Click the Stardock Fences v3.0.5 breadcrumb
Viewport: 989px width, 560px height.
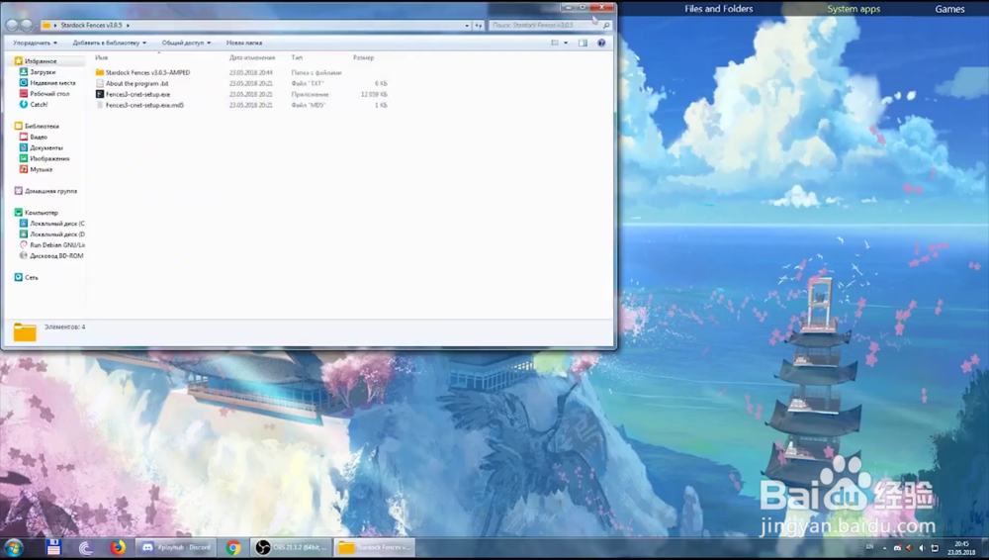pyautogui.click(x=91, y=26)
